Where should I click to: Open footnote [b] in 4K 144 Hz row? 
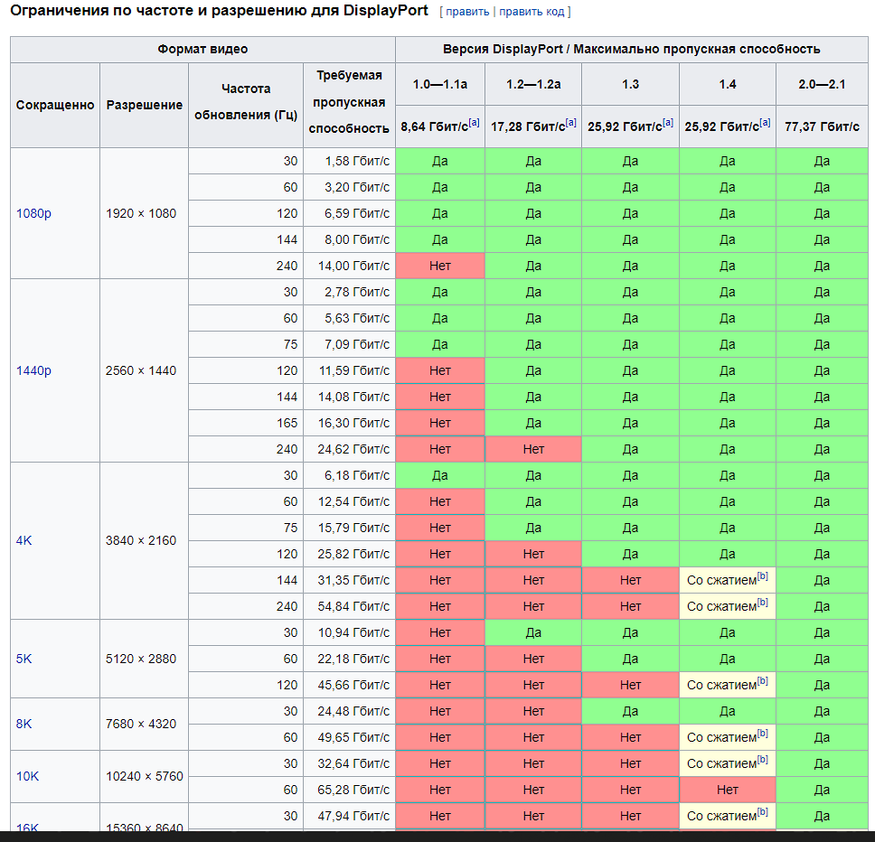[762, 576]
